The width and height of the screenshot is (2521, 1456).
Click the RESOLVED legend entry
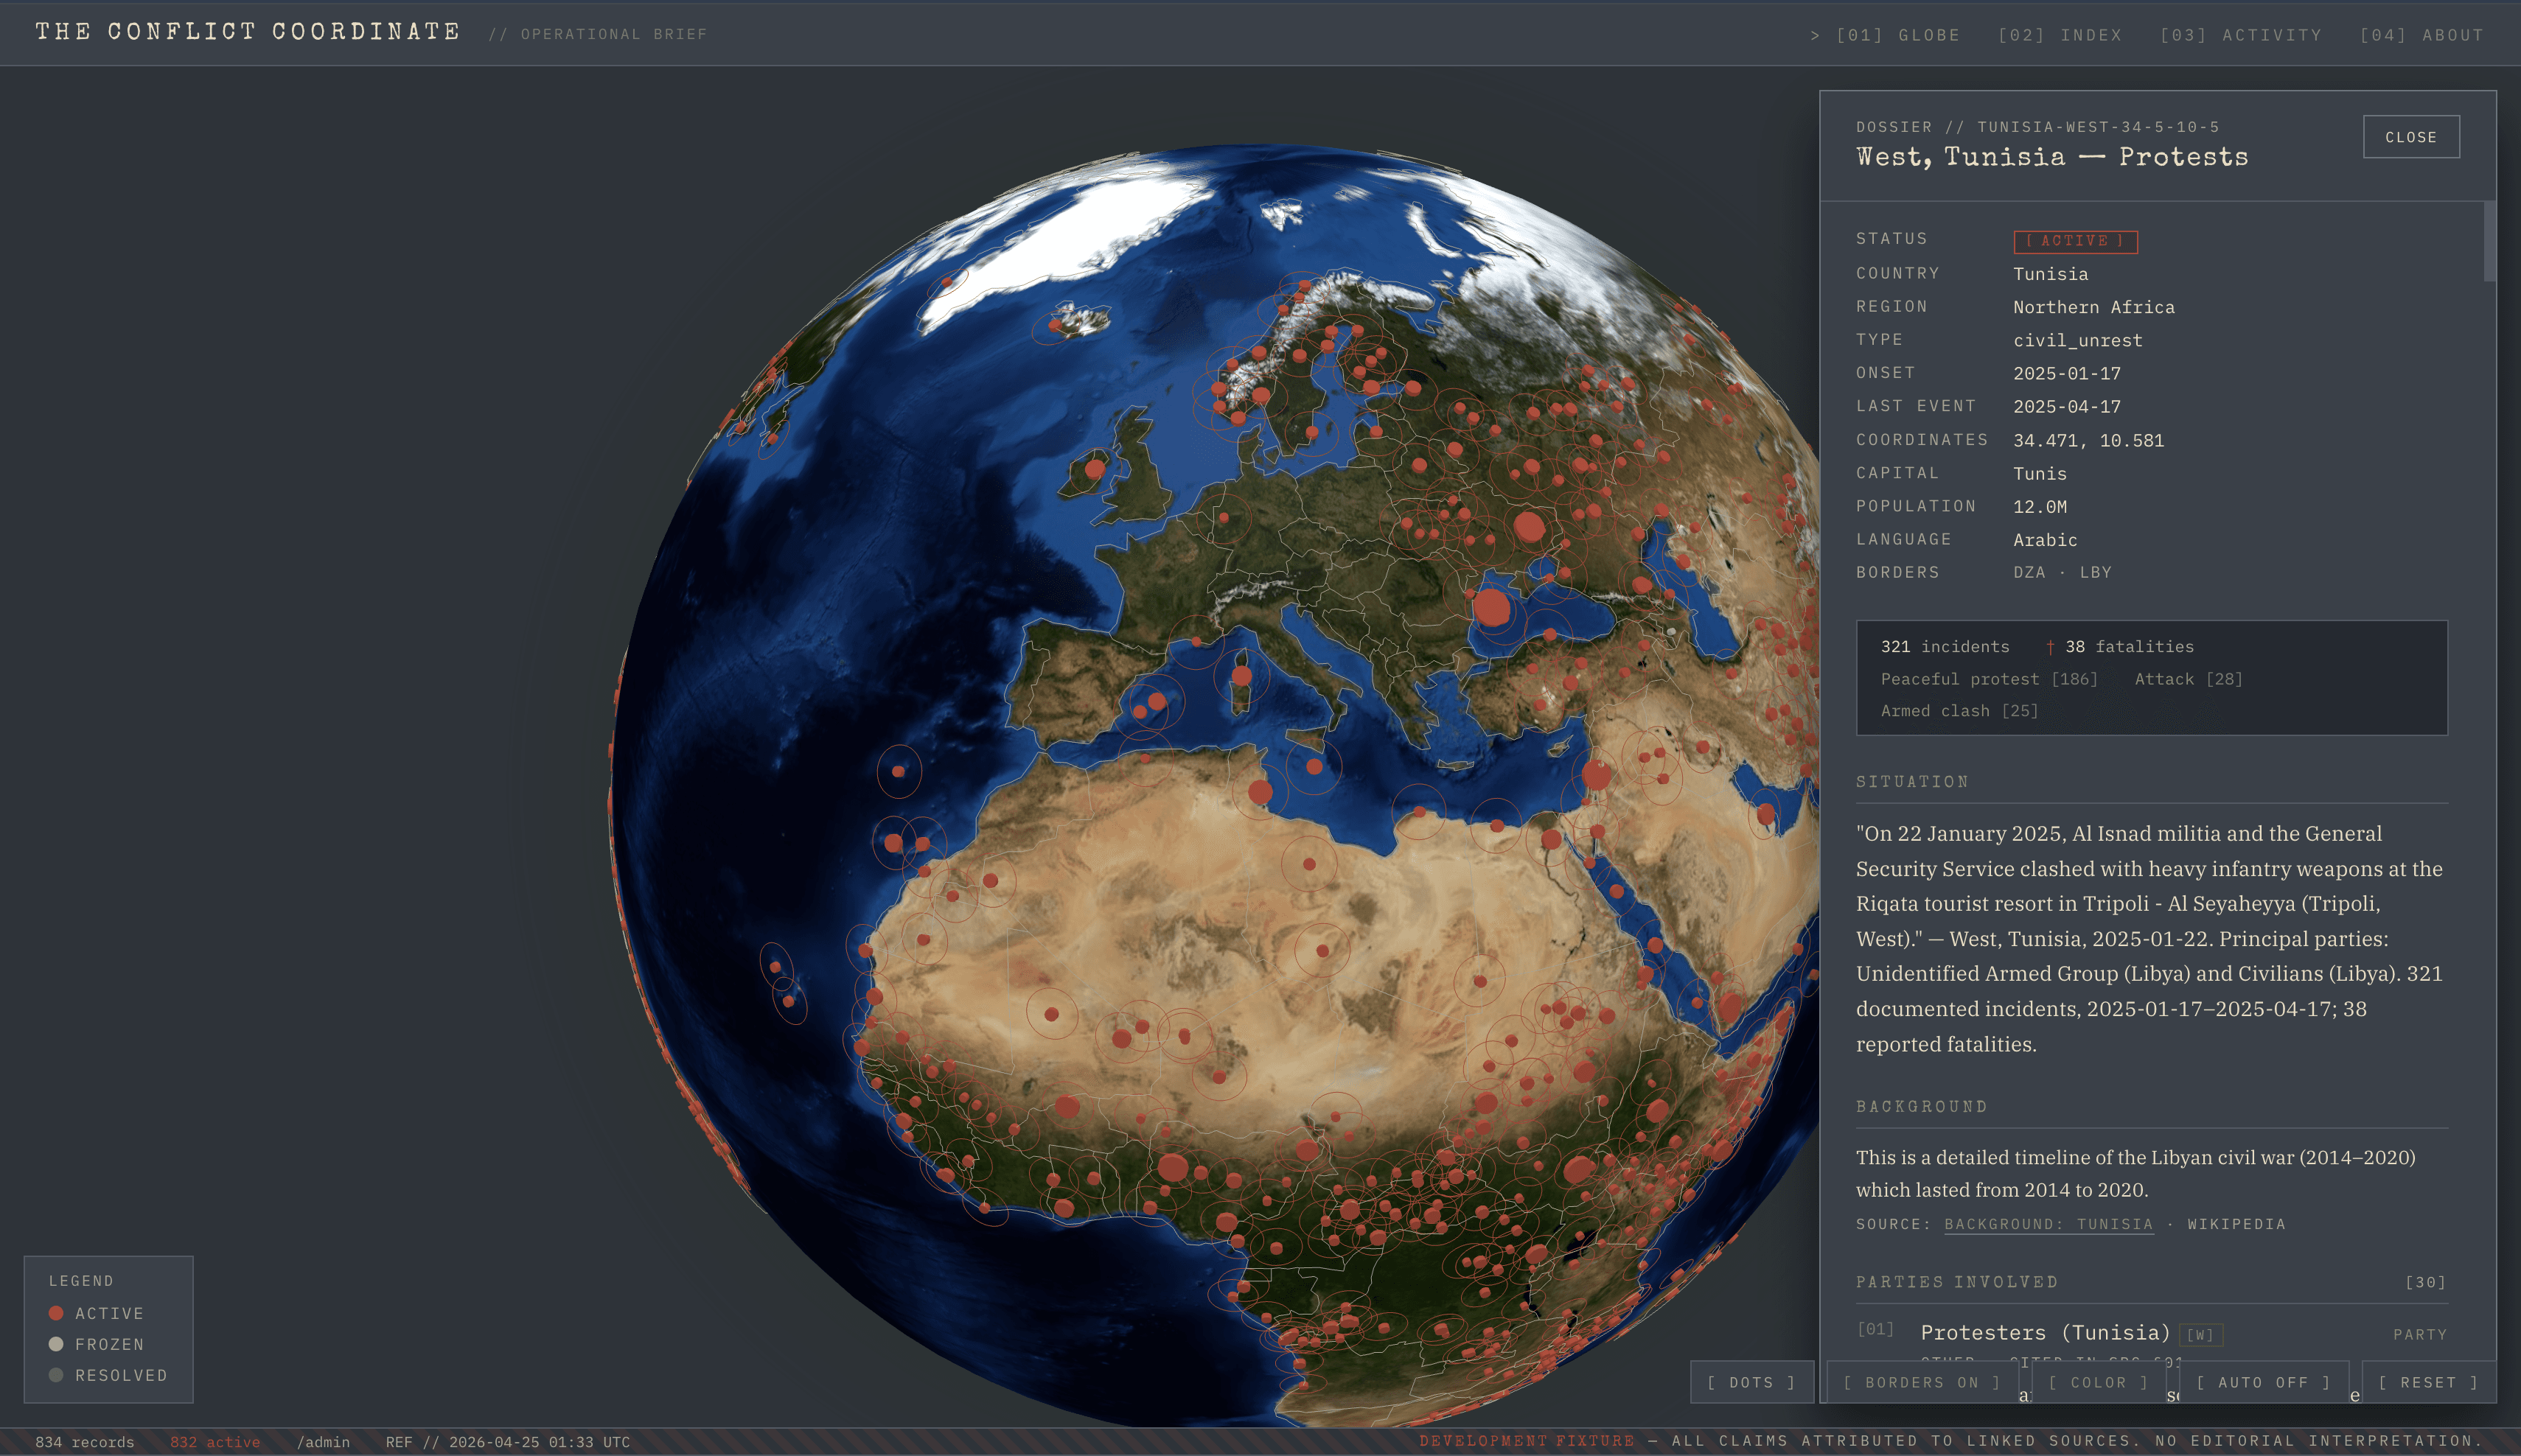[x=108, y=1375]
